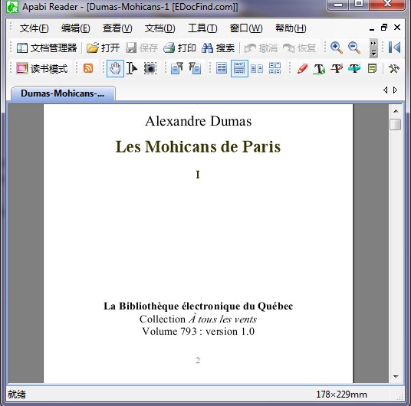Viewport: 411px width, 406px height.
Task: Open the 文档(D) menu
Action: click(160, 28)
